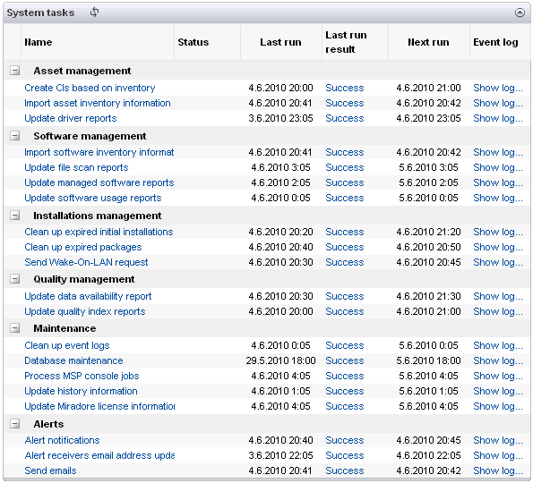Open the Alert notifications task
Image resolution: width=533 pixels, height=483 pixels.
pos(62,440)
